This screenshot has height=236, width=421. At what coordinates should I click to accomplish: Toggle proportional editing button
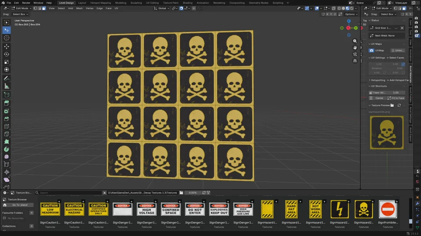193,8
